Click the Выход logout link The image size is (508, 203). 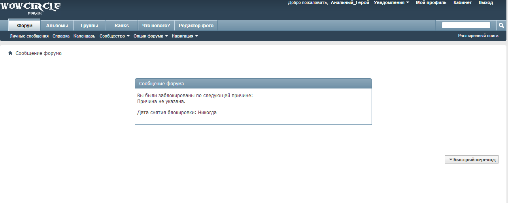click(486, 2)
